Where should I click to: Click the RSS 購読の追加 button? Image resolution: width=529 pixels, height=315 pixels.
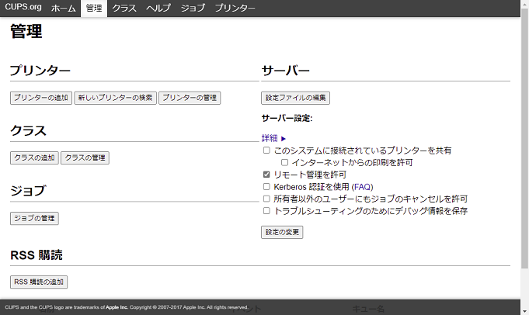tap(39, 282)
